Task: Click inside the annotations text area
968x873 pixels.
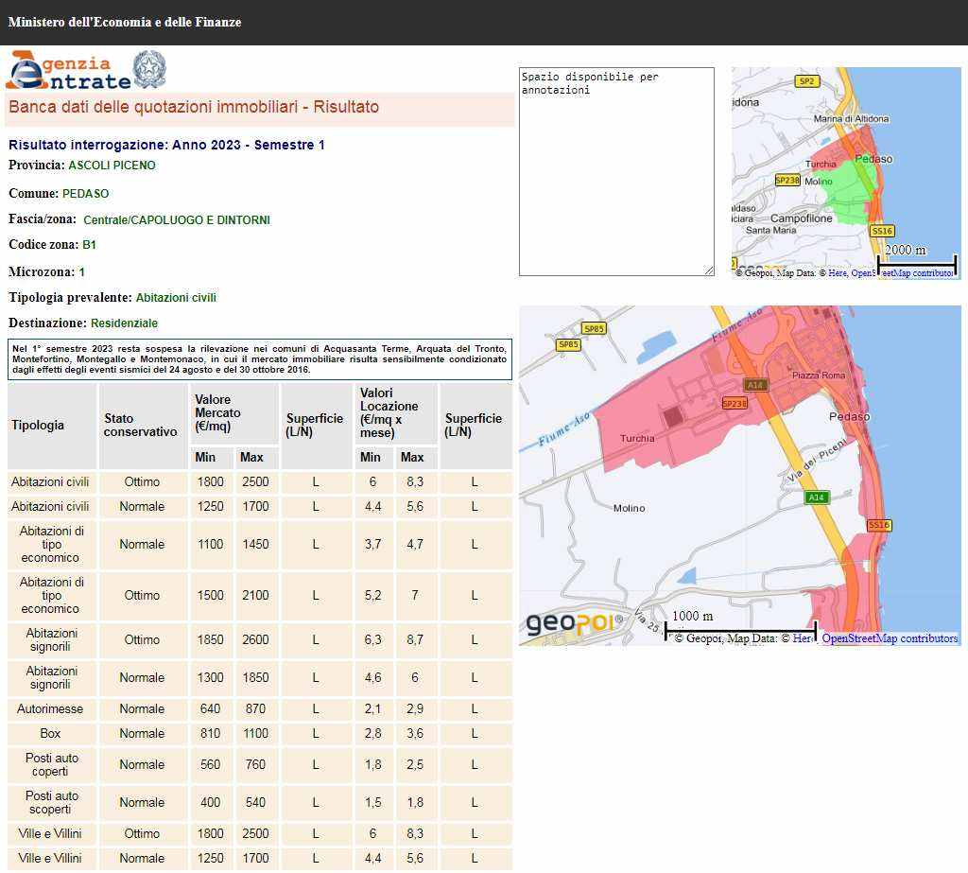Action: (x=616, y=170)
